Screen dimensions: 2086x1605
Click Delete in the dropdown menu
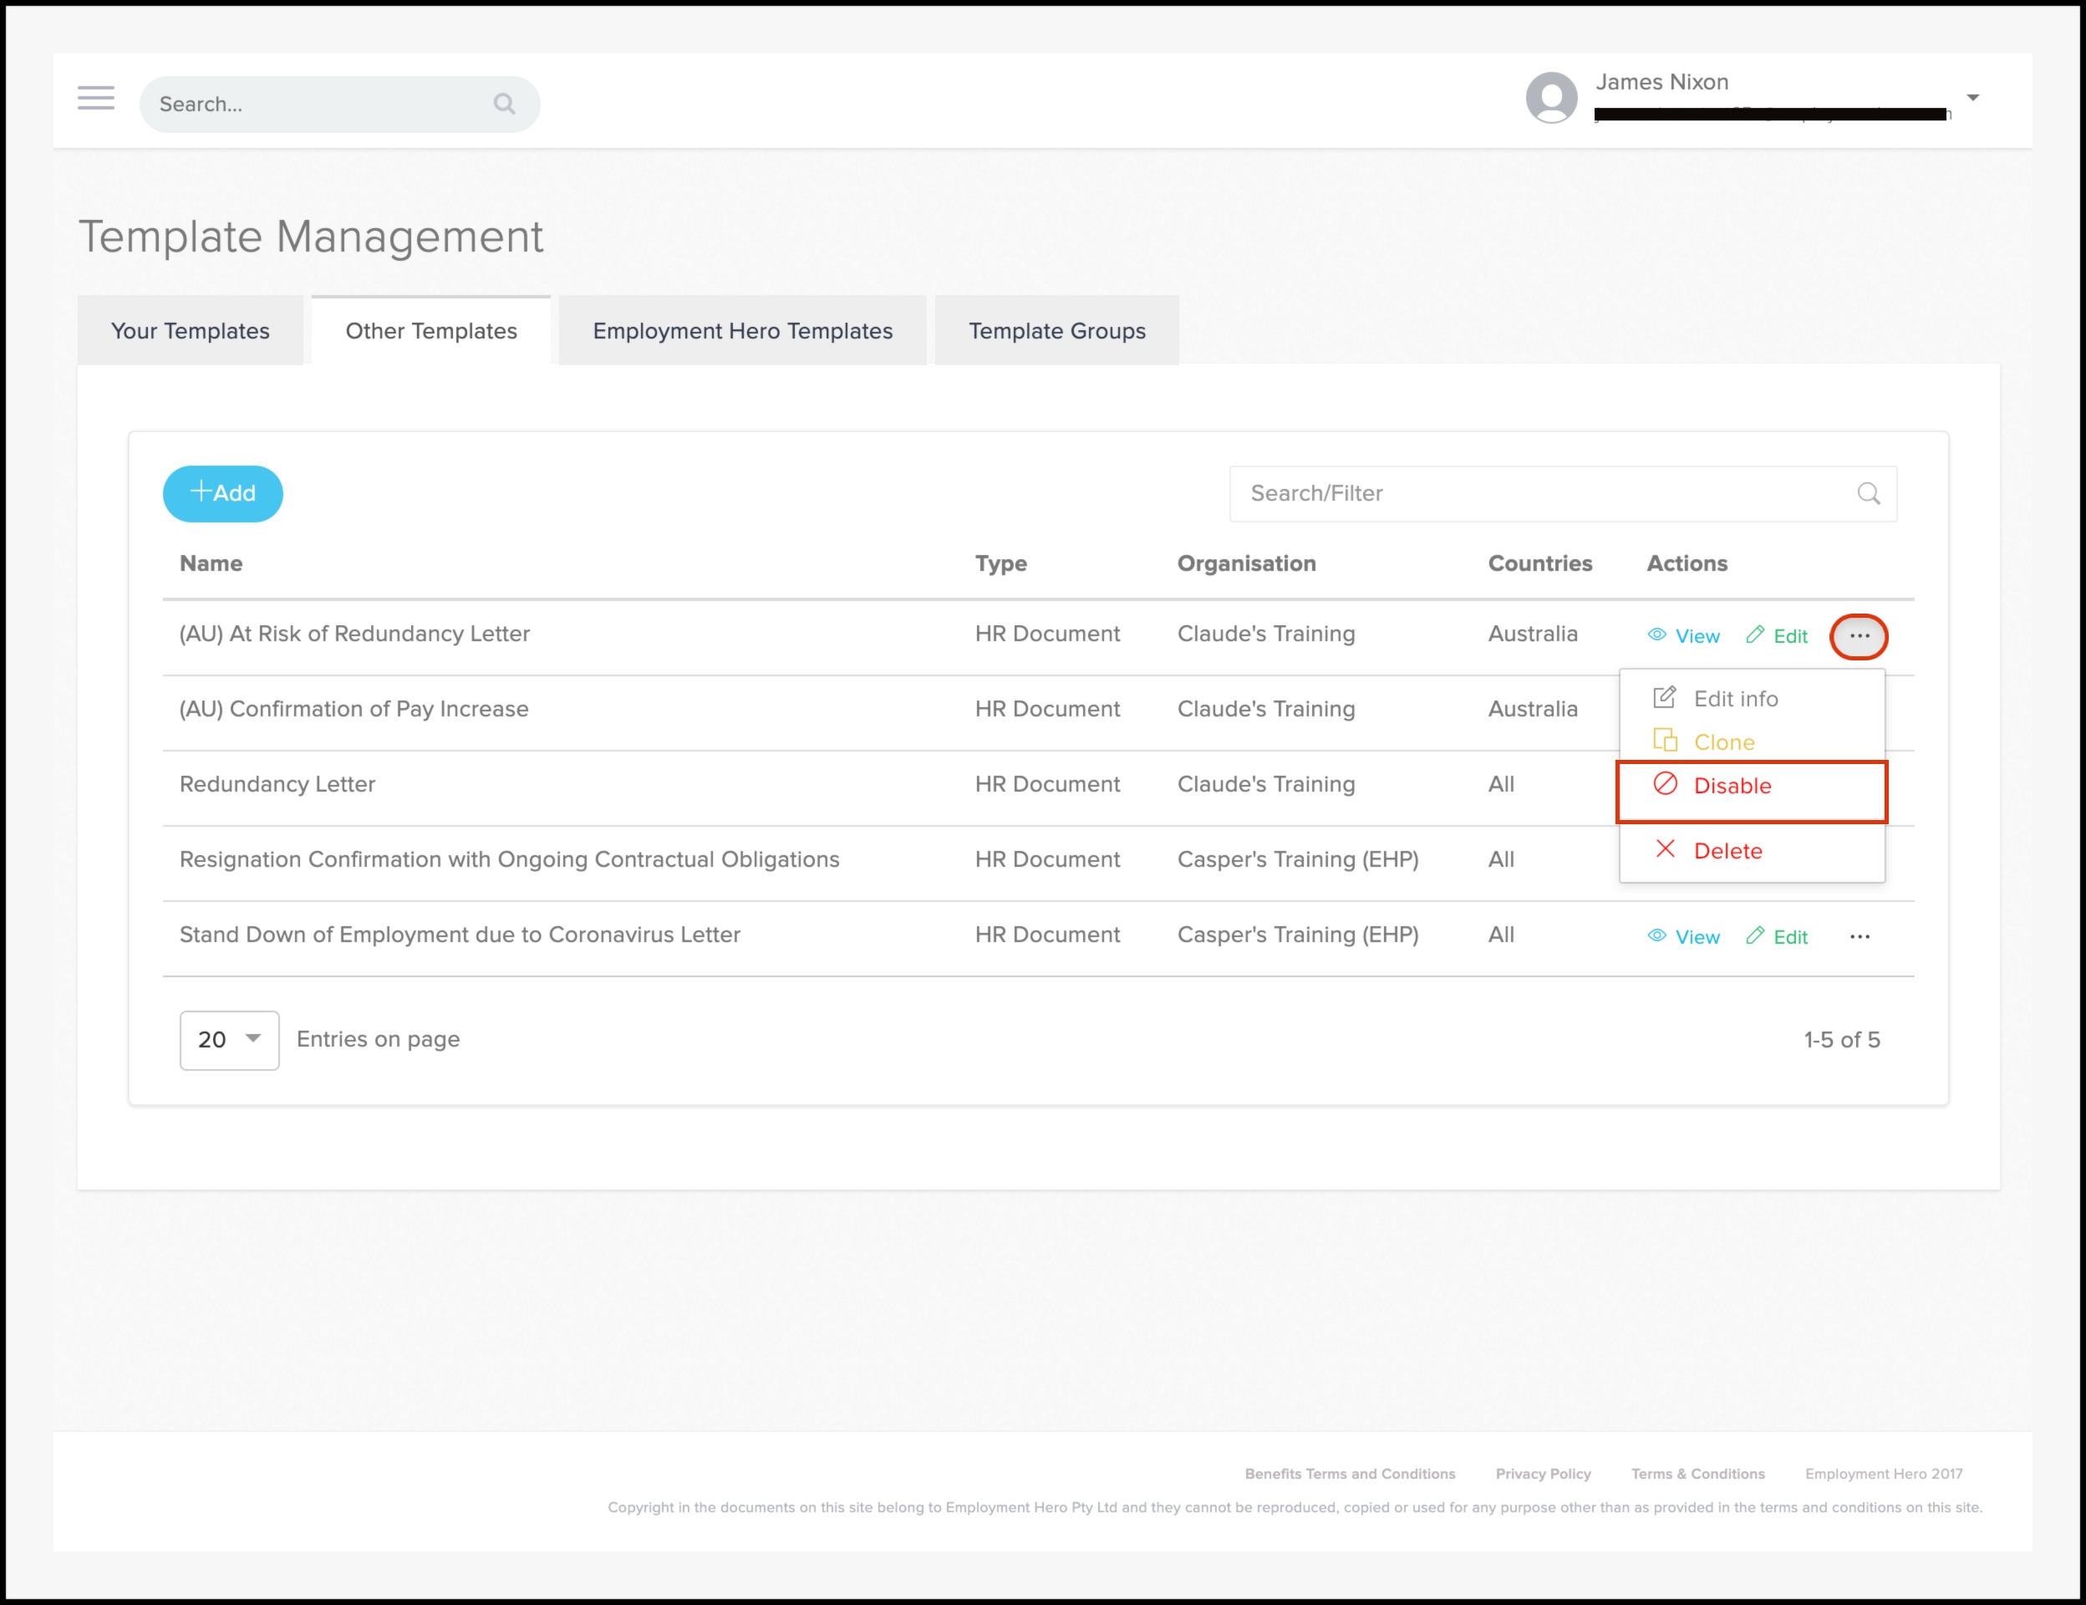1727,850
